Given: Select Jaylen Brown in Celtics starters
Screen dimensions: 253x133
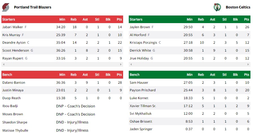Looking at the screenshot, I should click(x=140, y=27).
